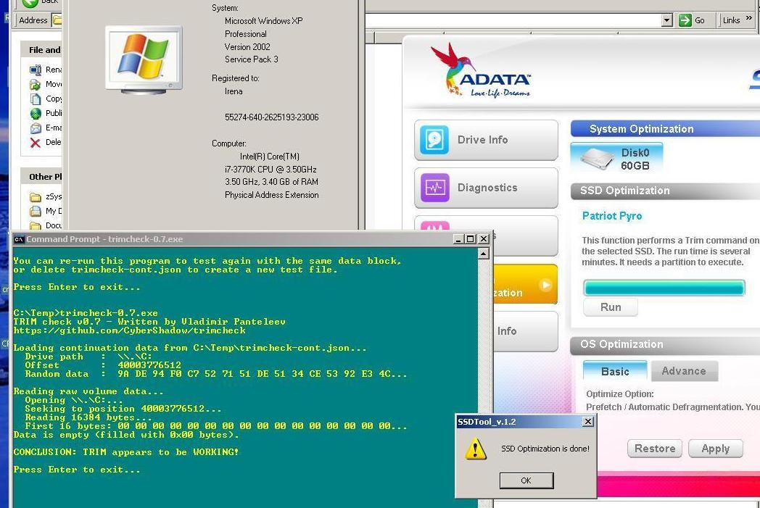Open the Drive Info section icon
Screen dimensions: 760x508
(434, 139)
